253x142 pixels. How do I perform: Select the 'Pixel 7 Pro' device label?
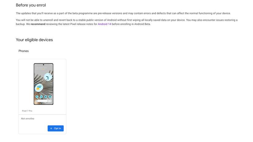coord(27,111)
